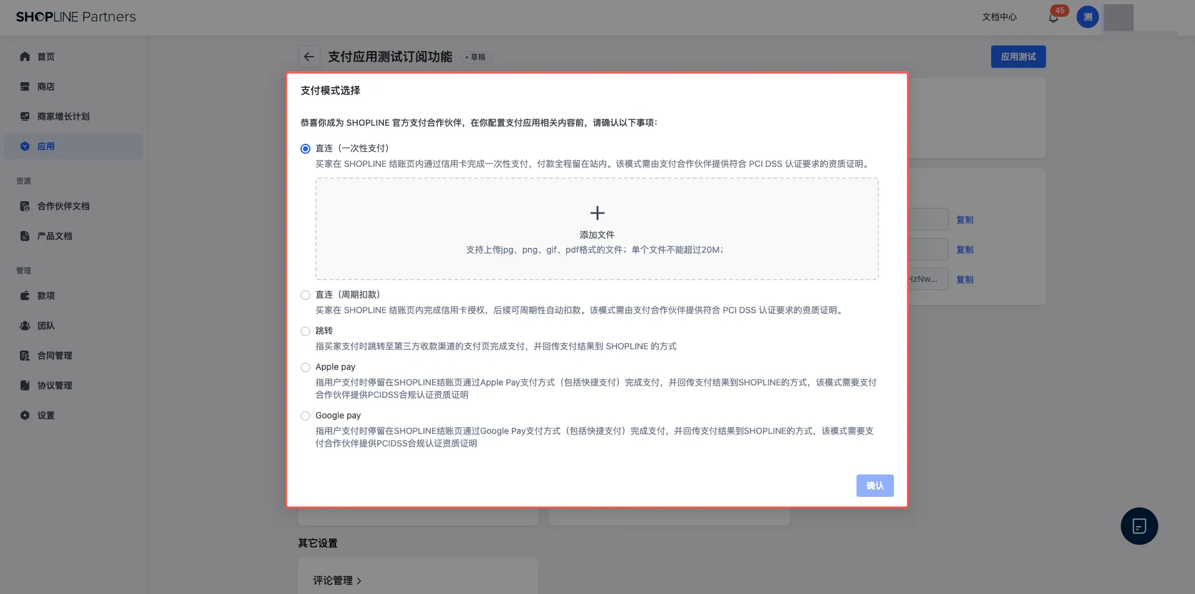The width and height of the screenshot is (1195, 594).
Task: Click the document icon beside 合作伙伴文档
Action: point(25,206)
